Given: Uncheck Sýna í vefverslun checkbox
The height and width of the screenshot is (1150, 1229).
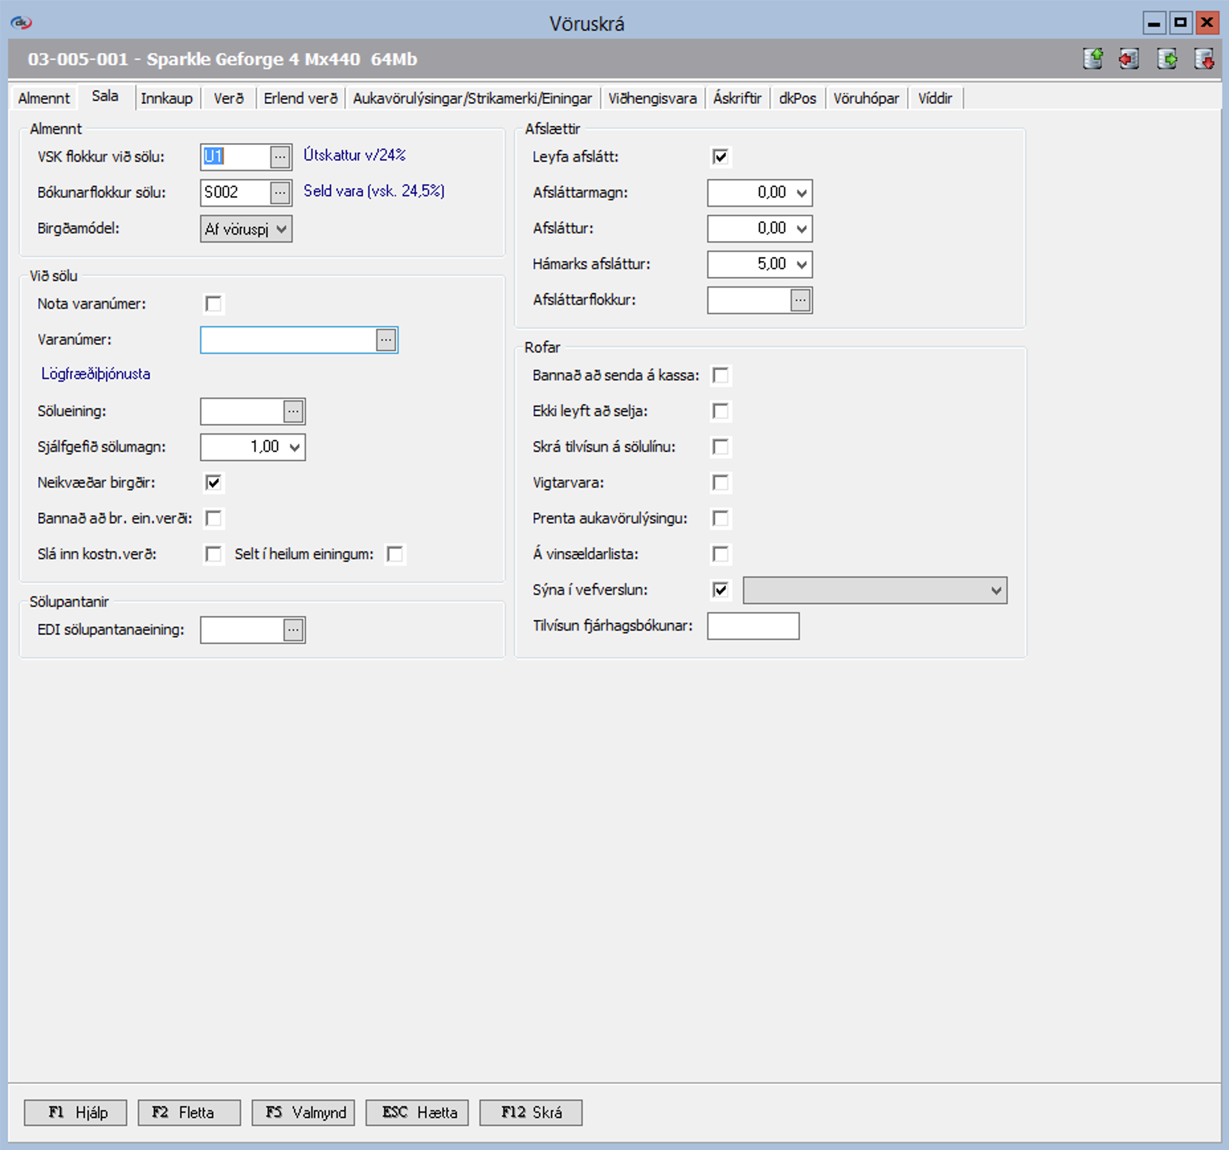Looking at the screenshot, I should (x=720, y=590).
